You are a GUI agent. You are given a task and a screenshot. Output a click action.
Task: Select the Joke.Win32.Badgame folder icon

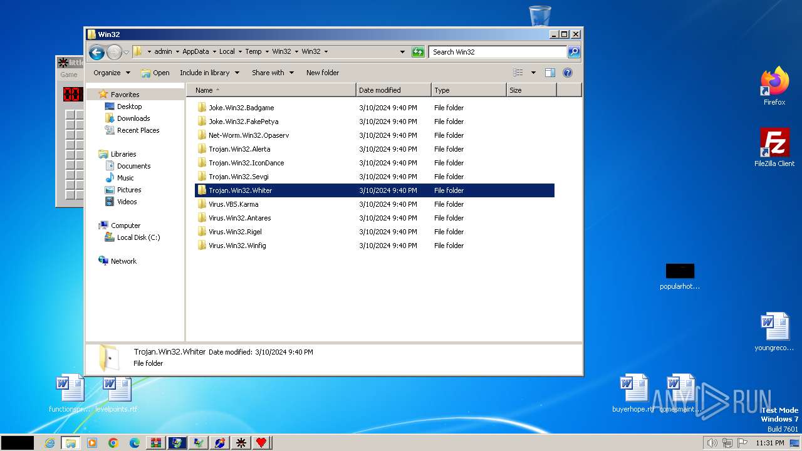click(x=202, y=108)
